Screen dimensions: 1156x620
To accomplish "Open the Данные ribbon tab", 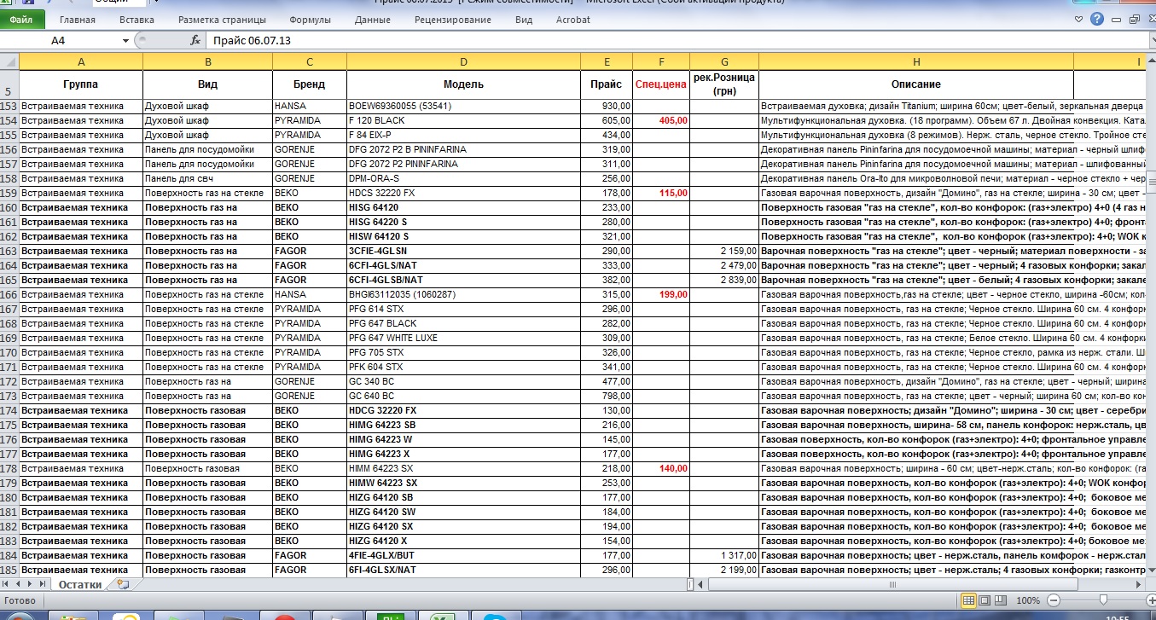I will pos(372,20).
